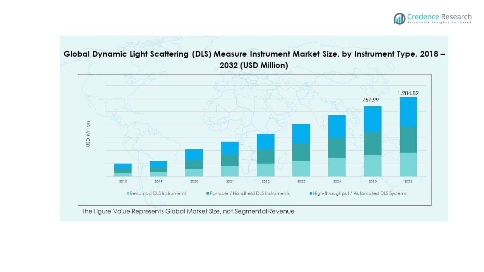The width and height of the screenshot is (484, 272).
Task: Click the 2018 bar in the chart
Action: 123,170
